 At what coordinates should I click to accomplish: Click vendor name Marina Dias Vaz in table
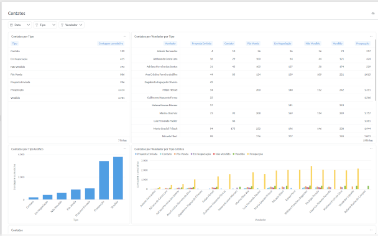[168, 113]
